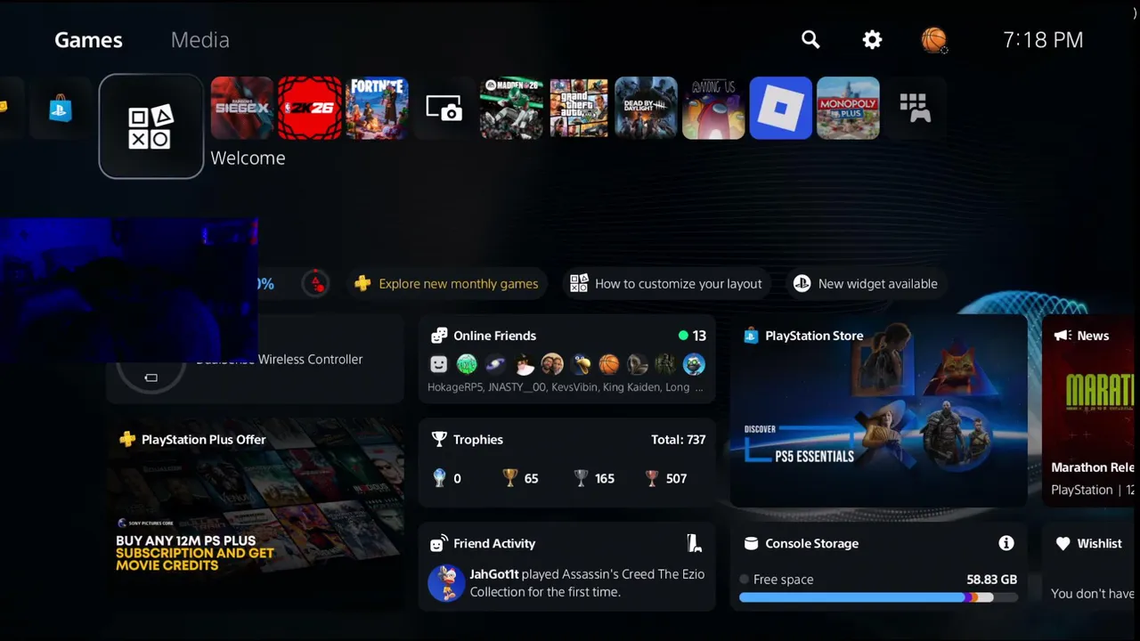Open the DualSense Wireless Controller widget
This screenshot has height=641, width=1140.
256,360
